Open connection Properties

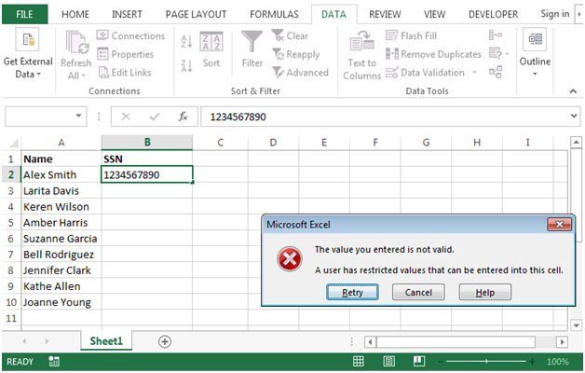click(x=126, y=54)
